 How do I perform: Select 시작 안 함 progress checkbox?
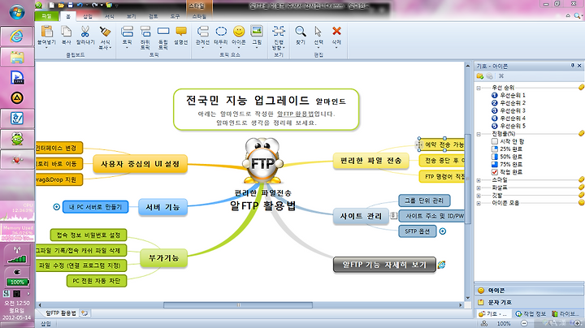[495, 141]
